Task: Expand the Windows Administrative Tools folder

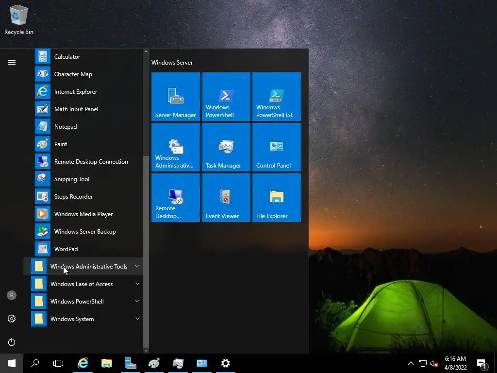Action: pyautogui.click(x=83, y=267)
